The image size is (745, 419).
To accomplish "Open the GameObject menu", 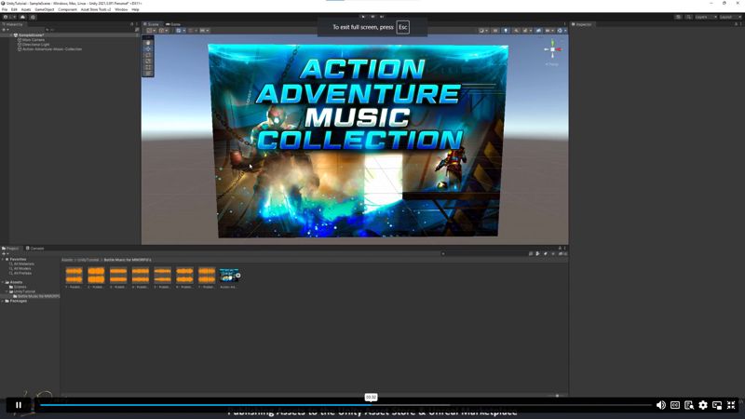I will (44, 9).
